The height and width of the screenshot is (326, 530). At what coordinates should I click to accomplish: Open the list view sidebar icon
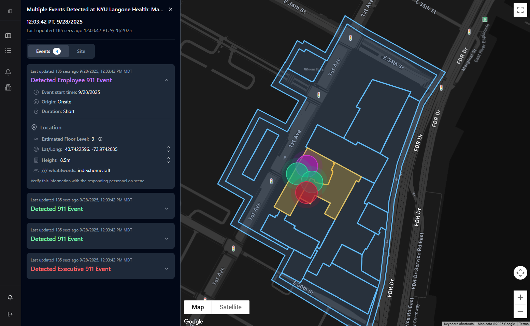tap(8, 51)
